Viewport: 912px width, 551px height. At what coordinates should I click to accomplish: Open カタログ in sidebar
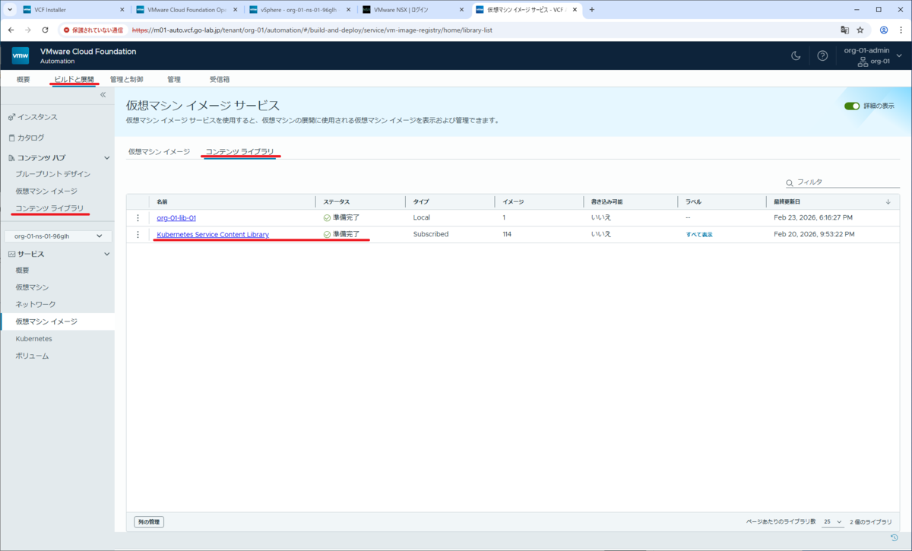pyautogui.click(x=30, y=138)
